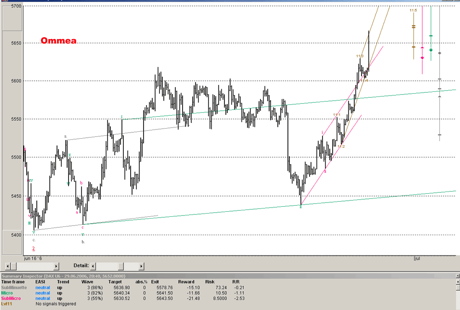Viewport: 460px width, 310px height.
Task: Click chart scrollbar left arrow
Action: (x=8, y=266)
